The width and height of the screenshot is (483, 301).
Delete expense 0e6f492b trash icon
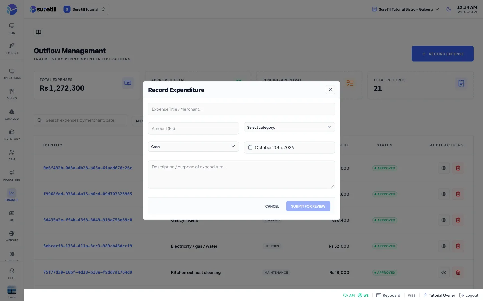point(458,168)
